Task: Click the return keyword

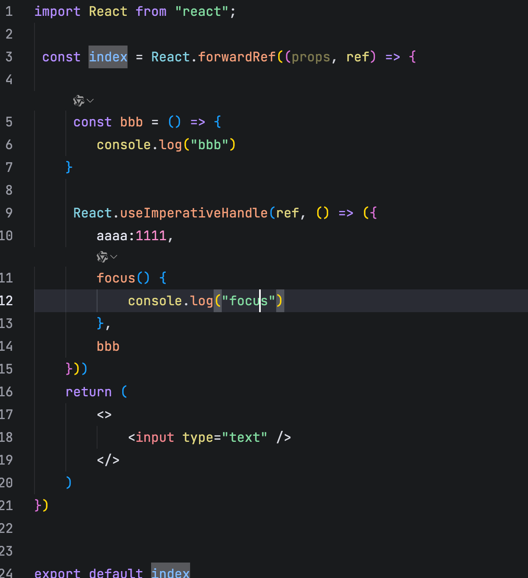Action: click(89, 392)
